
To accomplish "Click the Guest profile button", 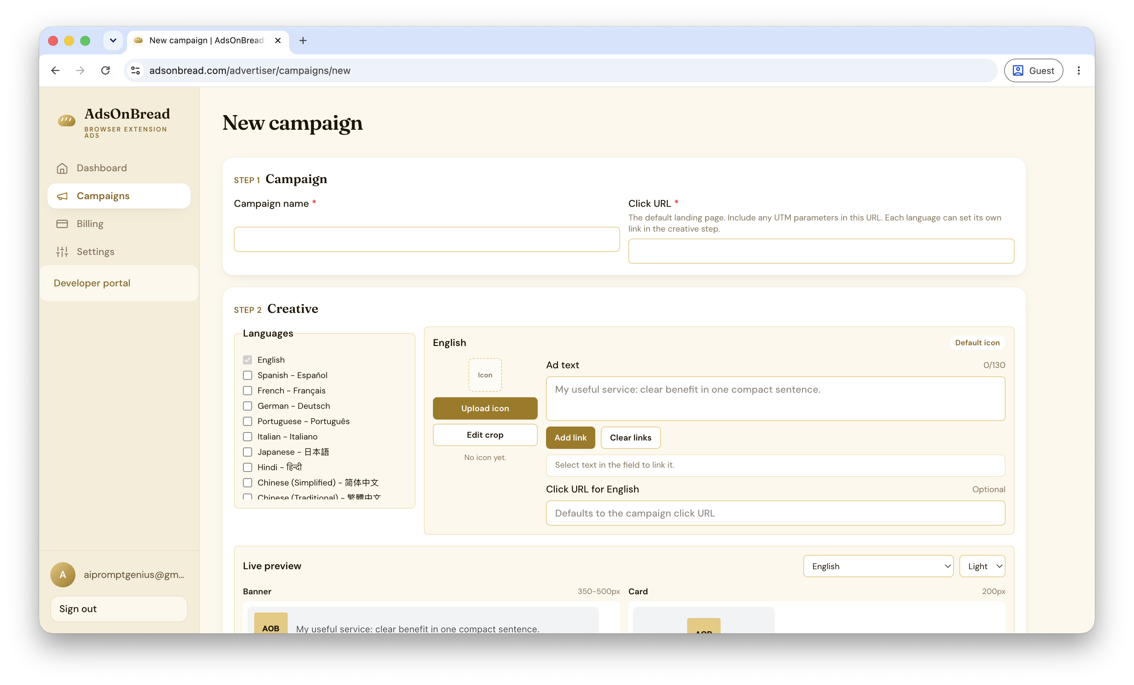I will coord(1033,70).
